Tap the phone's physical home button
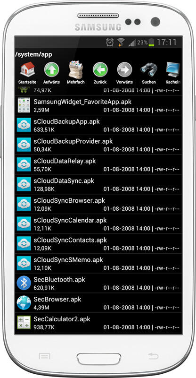 [99, 359]
